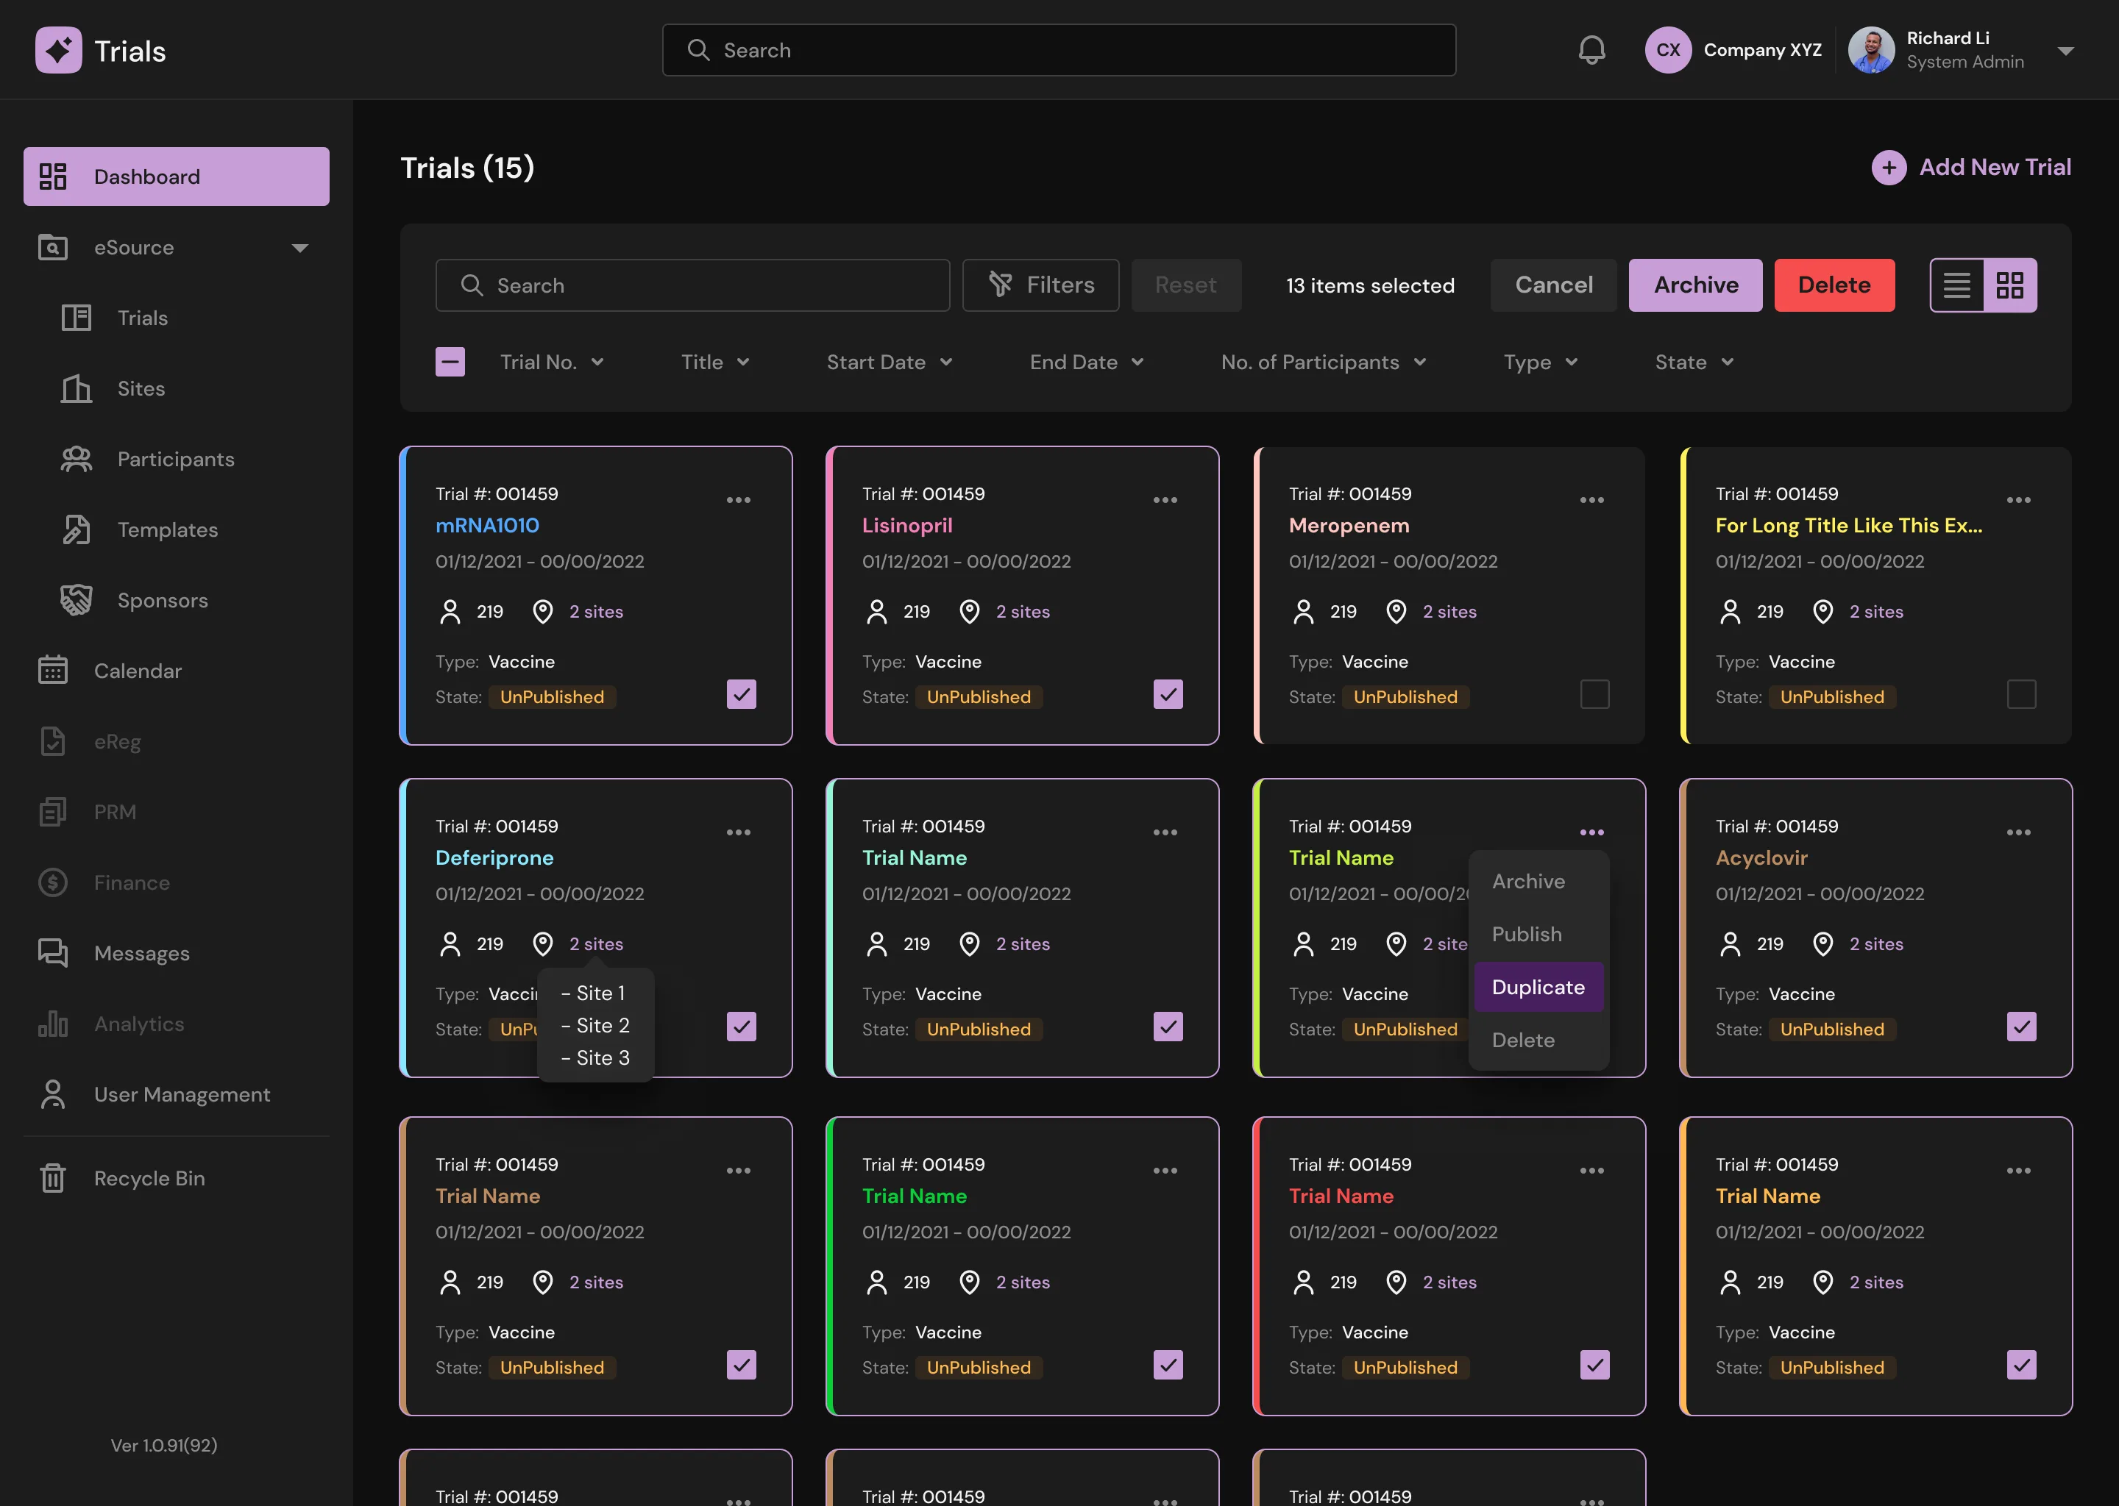This screenshot has height=1506, width=2119.
Task: Switch to list view
Action: click(x=1956, y=285)
